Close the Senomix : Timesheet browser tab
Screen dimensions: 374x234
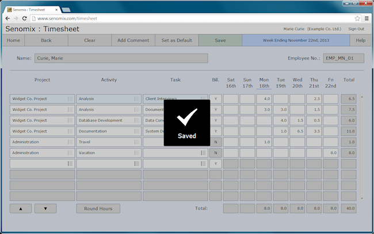point(56,10)
